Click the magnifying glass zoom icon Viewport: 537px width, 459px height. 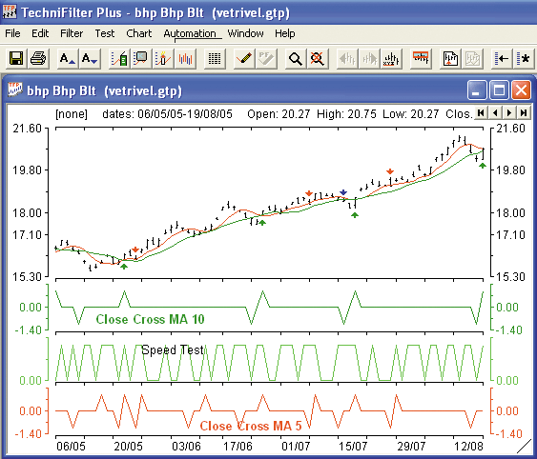tap(296, 59)
